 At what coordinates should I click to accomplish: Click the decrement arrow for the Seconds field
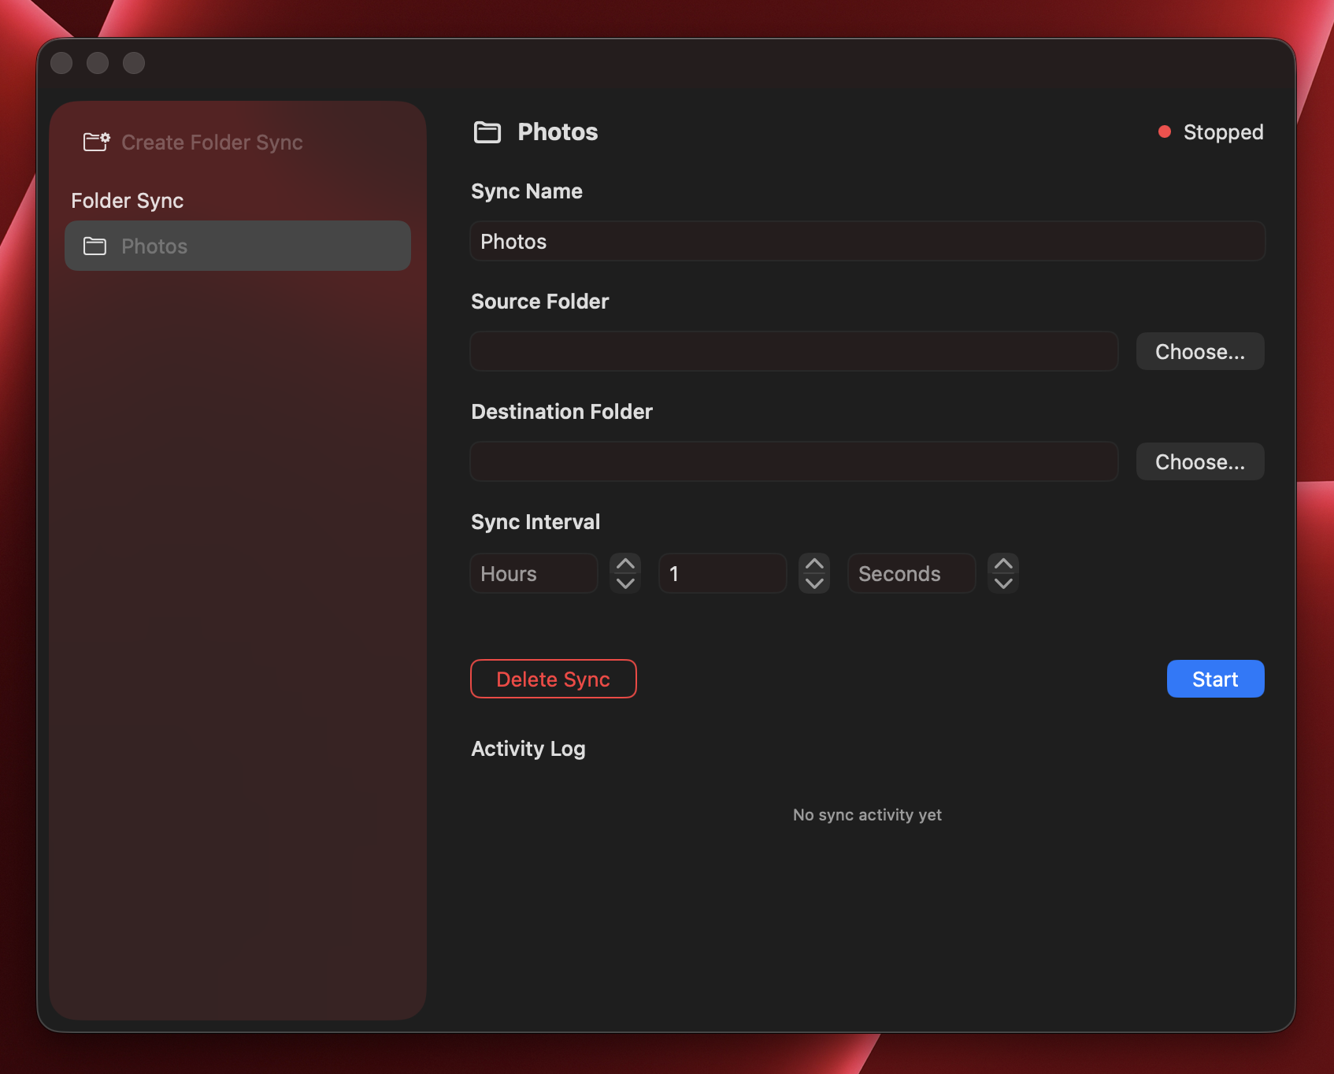pos(1003,583)
